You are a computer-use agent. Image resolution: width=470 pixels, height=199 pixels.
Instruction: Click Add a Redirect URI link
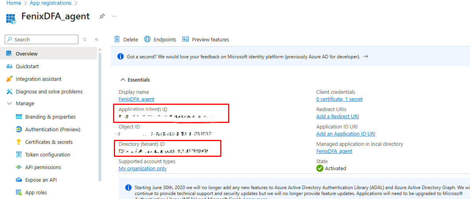coord(337,116)
